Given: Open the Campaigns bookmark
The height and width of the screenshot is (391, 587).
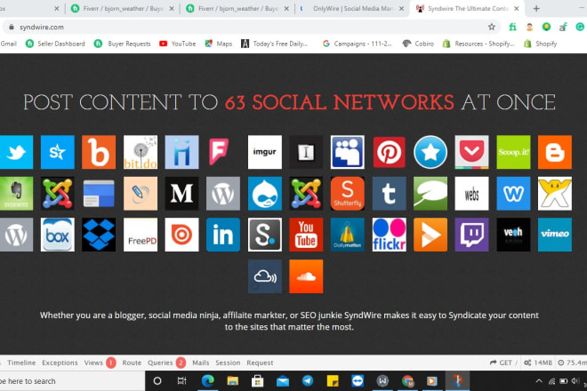Looking at the screenshot, I should 358,44.
